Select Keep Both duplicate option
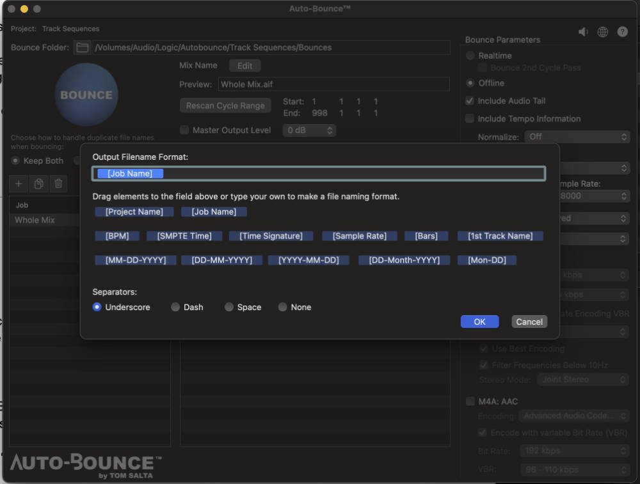The width and height of the screenshot is (640, 484). (15, 160)
